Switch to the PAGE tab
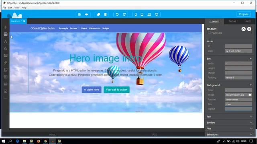257x144 pixels. (248, 22)
